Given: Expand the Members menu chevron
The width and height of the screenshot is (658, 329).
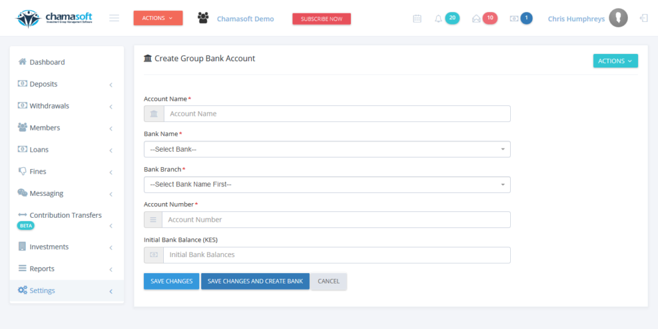Looking at the screenshot, I should click(111, 129).
